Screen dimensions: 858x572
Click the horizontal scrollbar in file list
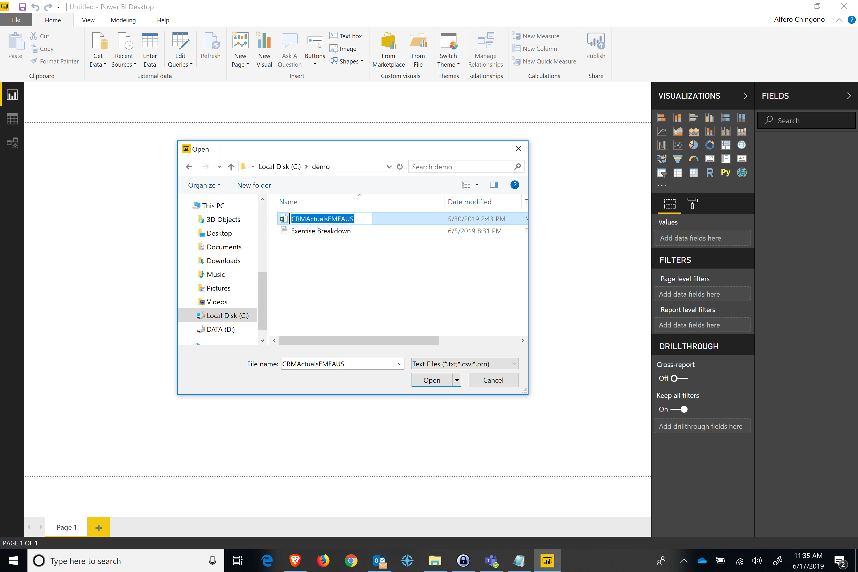click(359, 340)
